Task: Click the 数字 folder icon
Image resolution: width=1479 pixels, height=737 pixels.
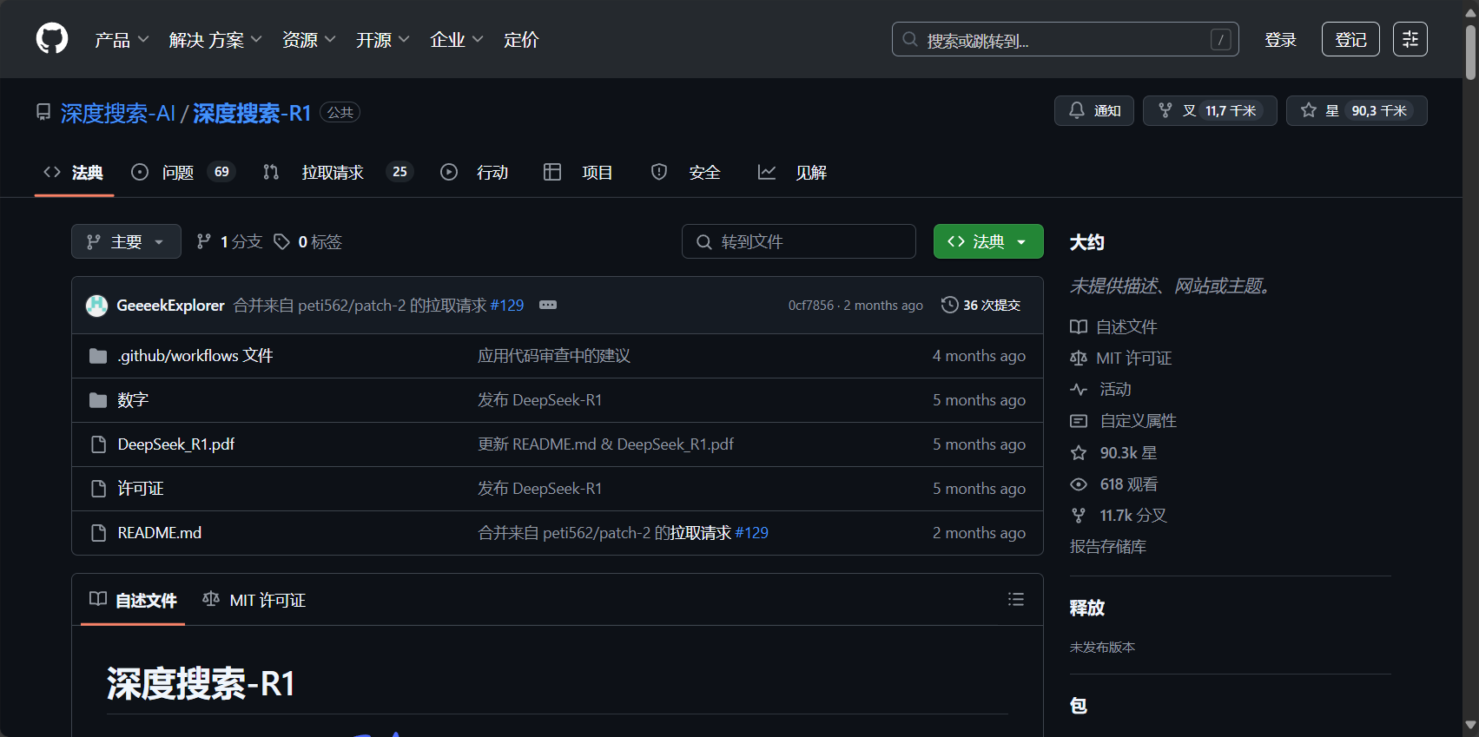Action: point(98,400)
